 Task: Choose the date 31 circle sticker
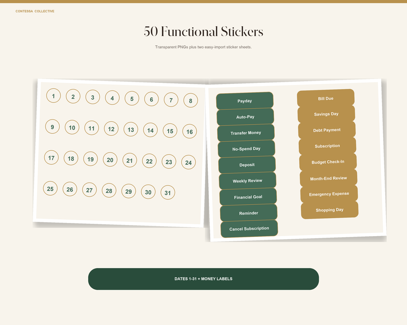pyautogui.click(x=168, y=192)
